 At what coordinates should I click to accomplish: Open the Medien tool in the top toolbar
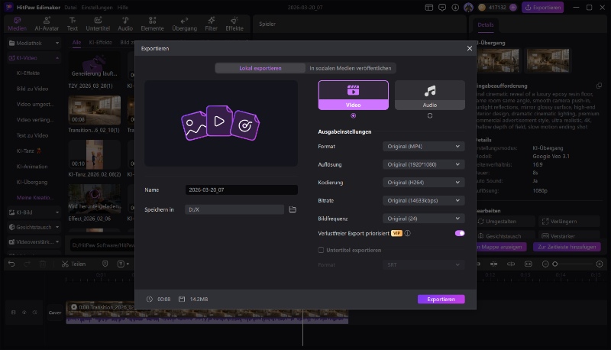[17, 24]
